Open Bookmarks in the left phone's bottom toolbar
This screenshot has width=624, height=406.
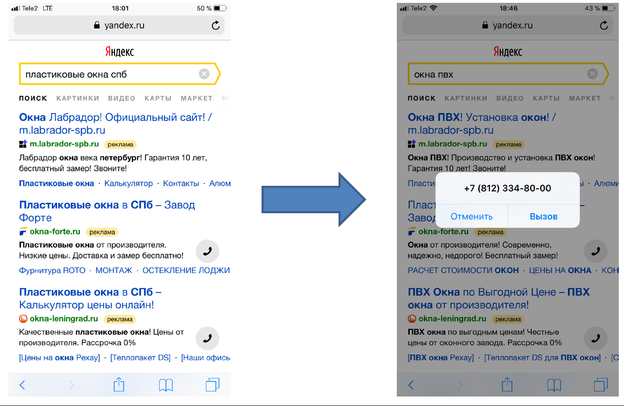click(x=165, y=385)
